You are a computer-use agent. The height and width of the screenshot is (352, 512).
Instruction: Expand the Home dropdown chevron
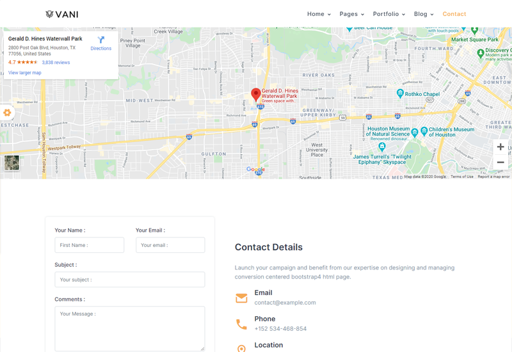tap(329, 14)
